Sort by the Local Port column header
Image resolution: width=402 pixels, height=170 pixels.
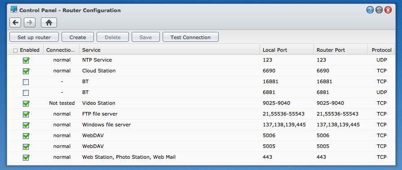tap(287, 50)
